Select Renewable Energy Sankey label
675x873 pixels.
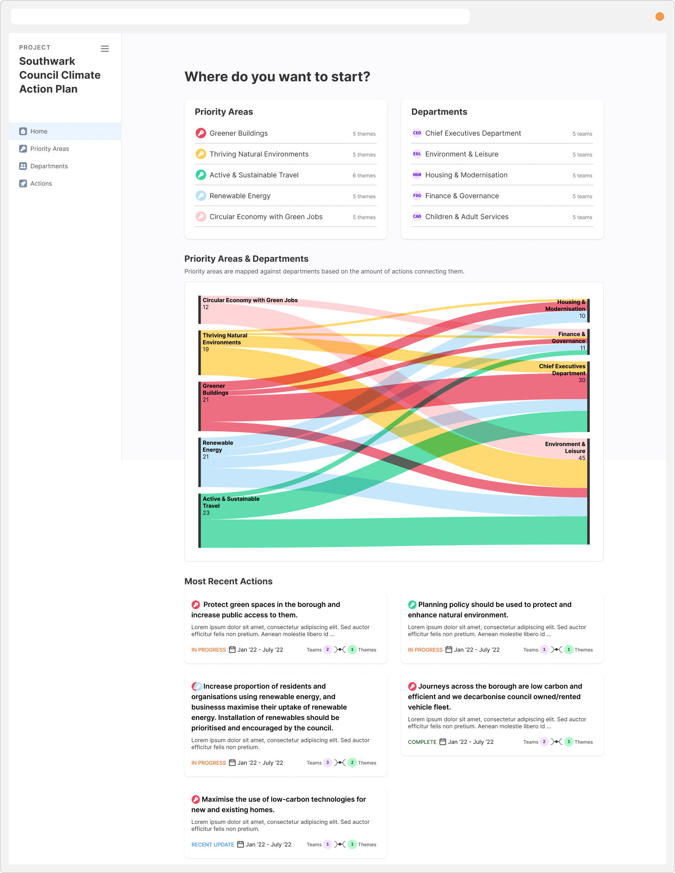(218, 446)
